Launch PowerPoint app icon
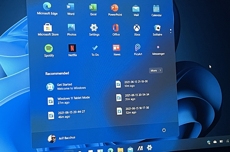This screenshot has height=152, width=230. tap(115, 8)
